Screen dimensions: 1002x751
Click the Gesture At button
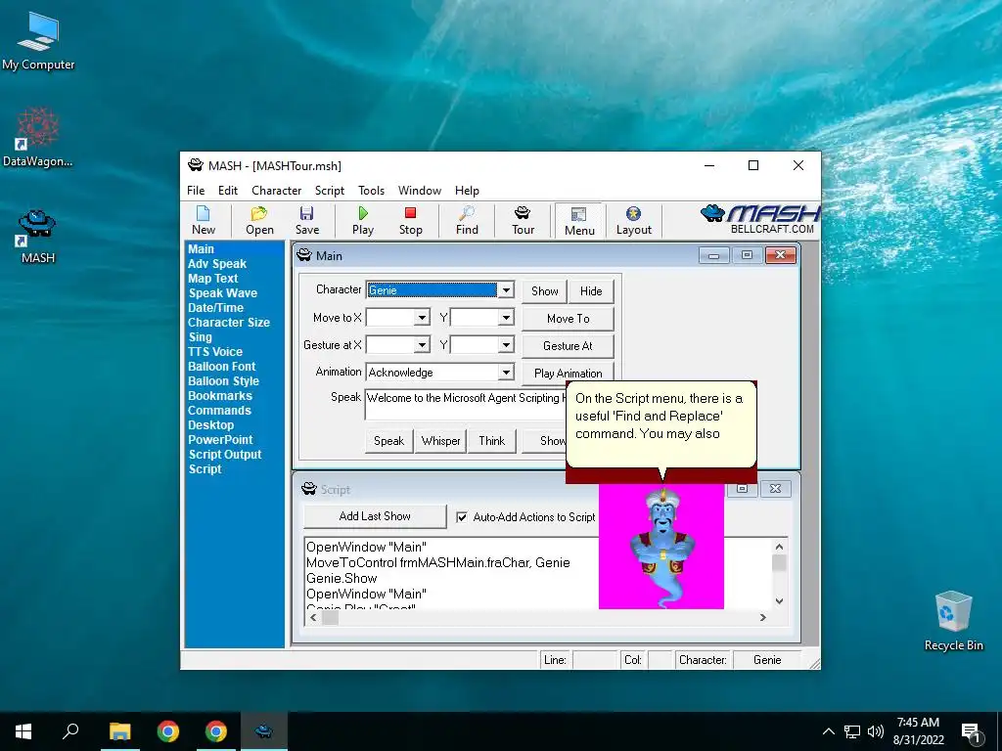pos(569,346)
